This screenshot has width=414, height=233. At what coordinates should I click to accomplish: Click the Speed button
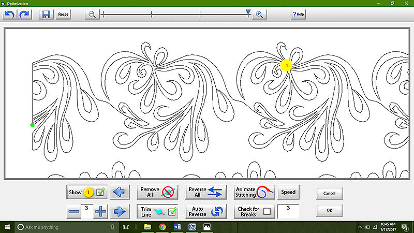point(288,192)
